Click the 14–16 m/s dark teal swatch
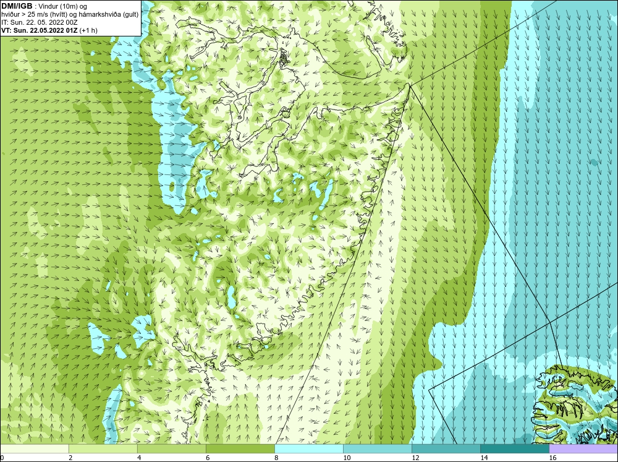The image size is (618, 462). [x=515, y=448]
